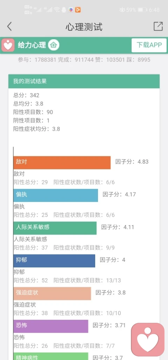Viewport: 168px width, 360px height.
Task: Tap the battery indicator in status bar
Action: 142,10
